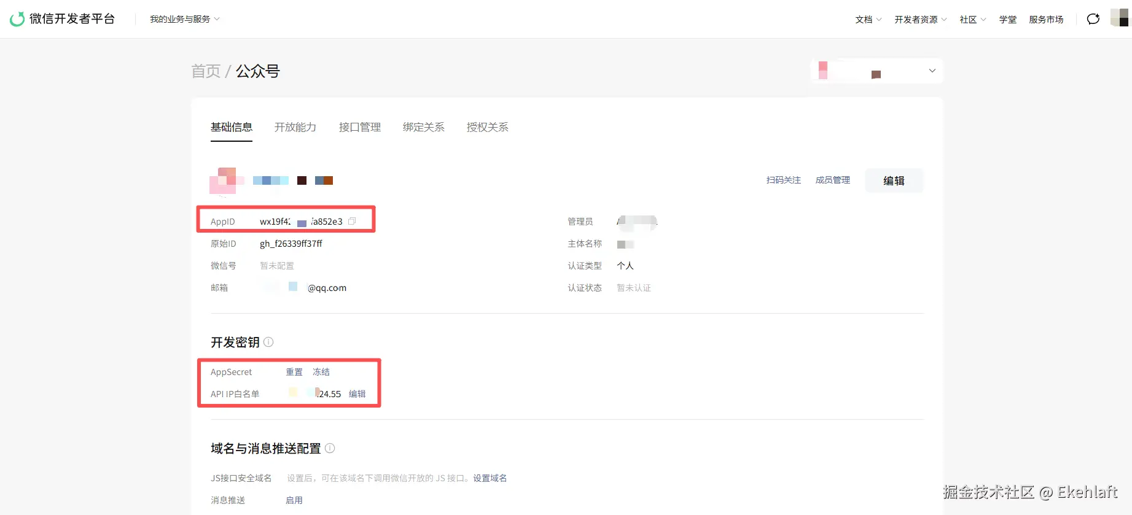The image size is (1132, 515).
Task: Switch to the 绑定关系 tab
Action: (x=424, y=127)
